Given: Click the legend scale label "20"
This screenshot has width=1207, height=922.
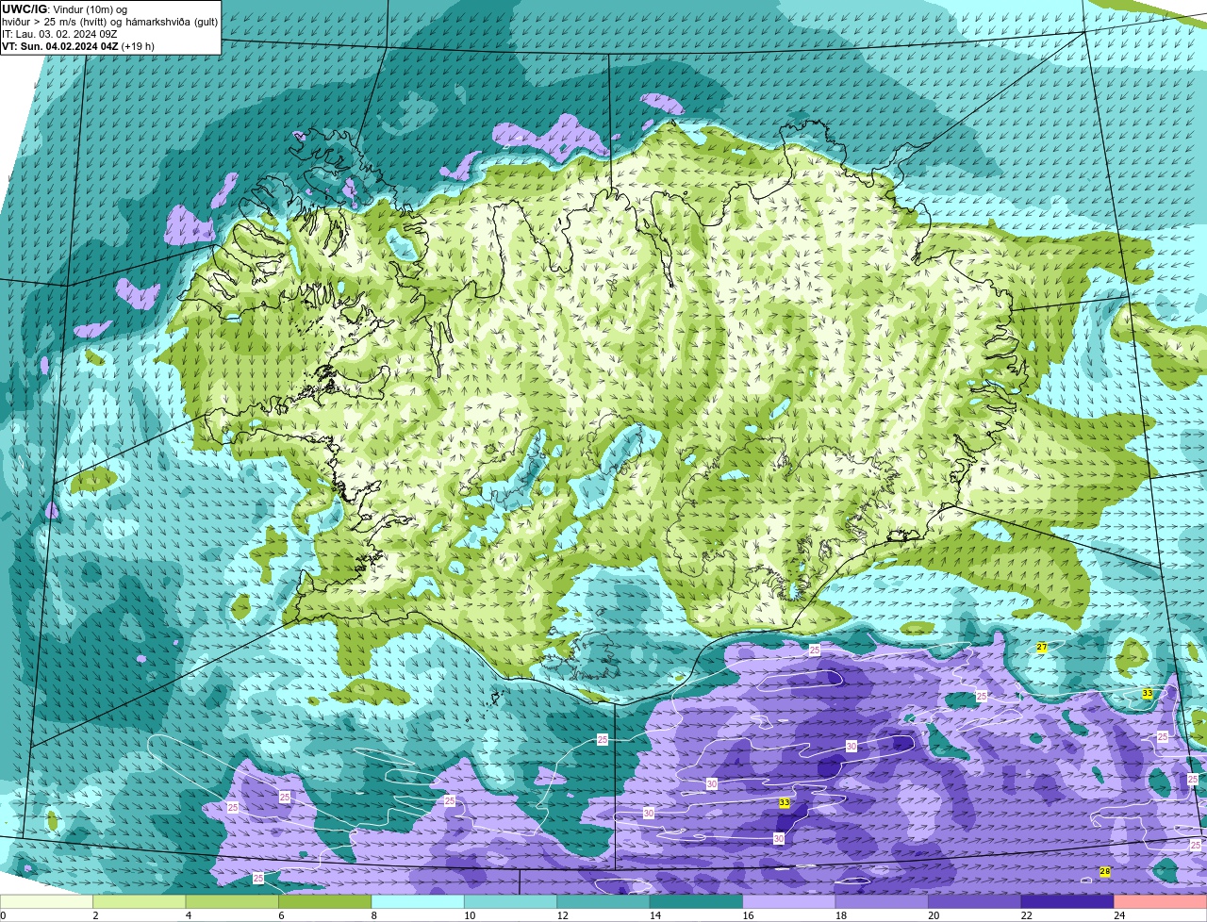Looking at the screenshot, I should point(933,915).
